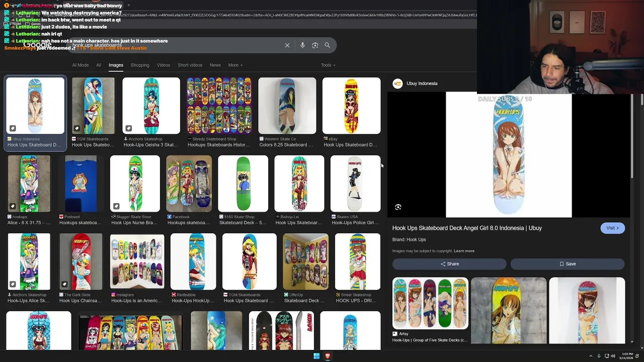Image resolution: width=644 pixels, height=362 pixels.
Task: Switch to the Shopping tab
Action: [x=140, y=65]
